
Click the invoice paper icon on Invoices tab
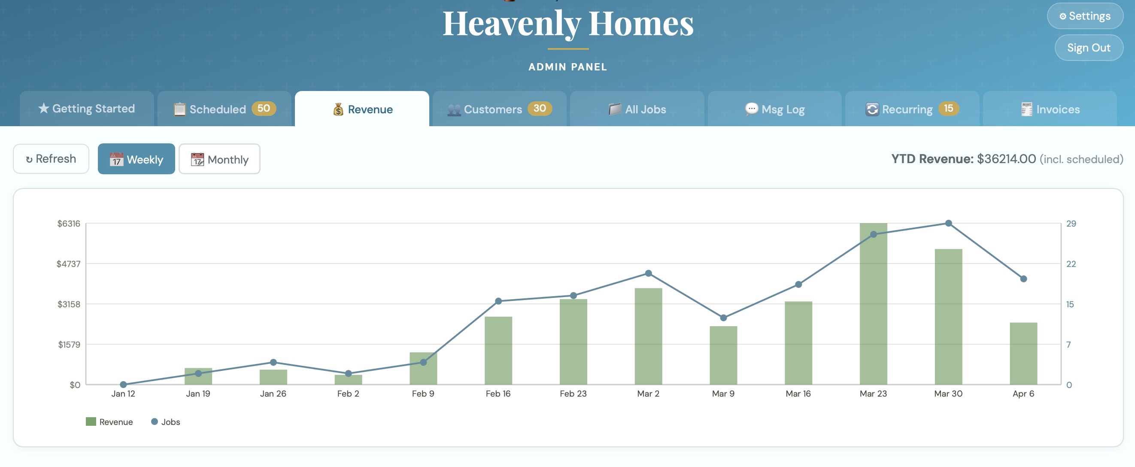(1027, 109)
